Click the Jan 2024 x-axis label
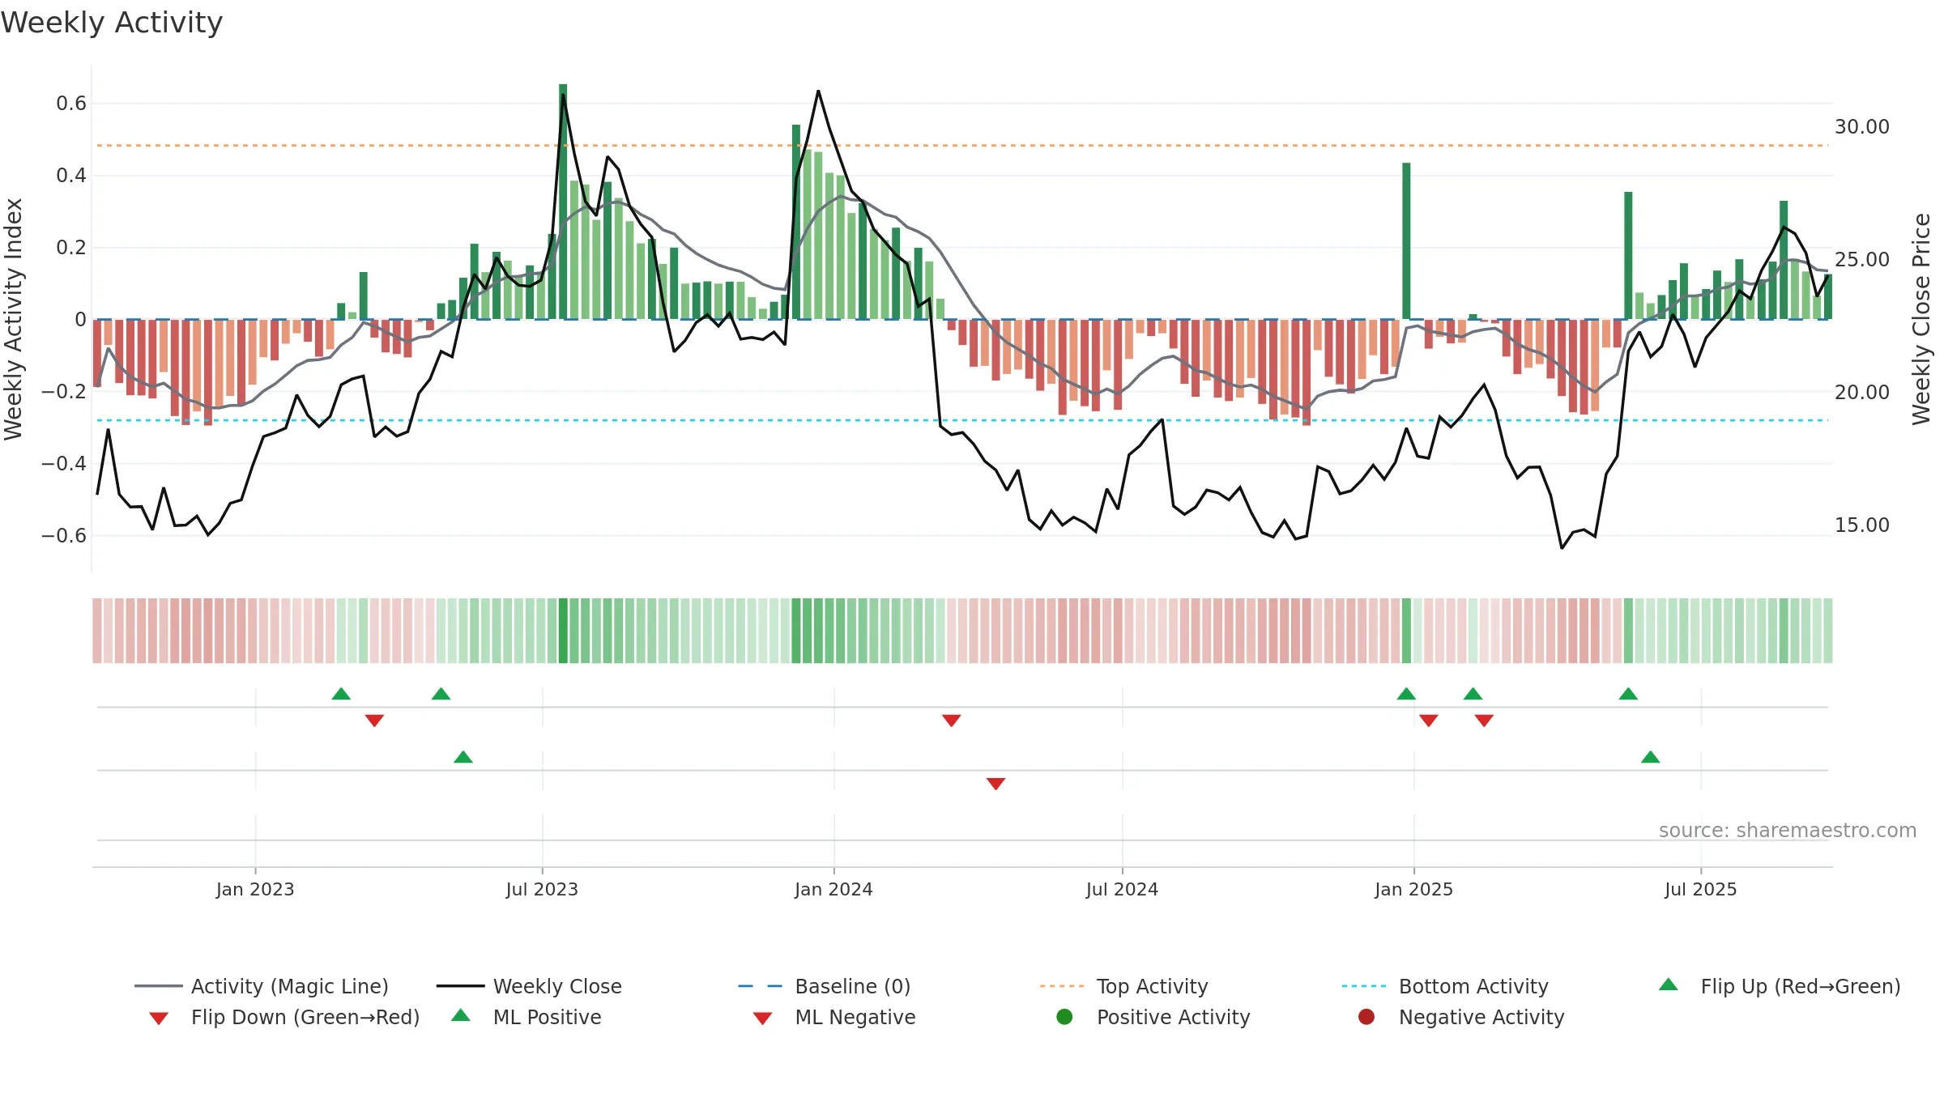The image size is (1944, 1093). click(x=833, y=889)
